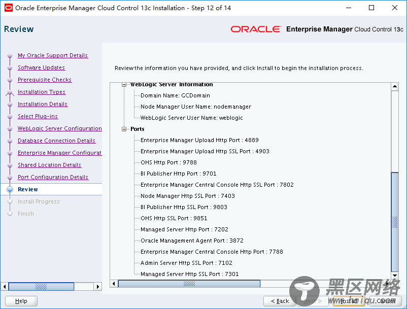Click step list scroll right arrow
Image resolution: width=407 pixels, height=309 pixels.
click(x=97, y=287)
